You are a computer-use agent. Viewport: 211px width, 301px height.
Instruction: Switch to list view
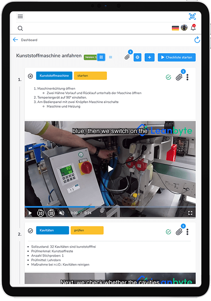111,57
